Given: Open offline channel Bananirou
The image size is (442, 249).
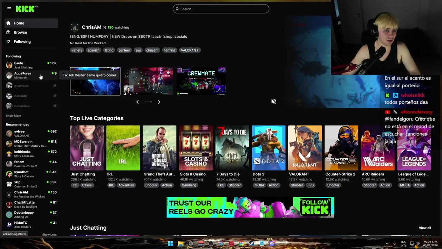Looking at the screenshot, I should [x=31, y=106].
